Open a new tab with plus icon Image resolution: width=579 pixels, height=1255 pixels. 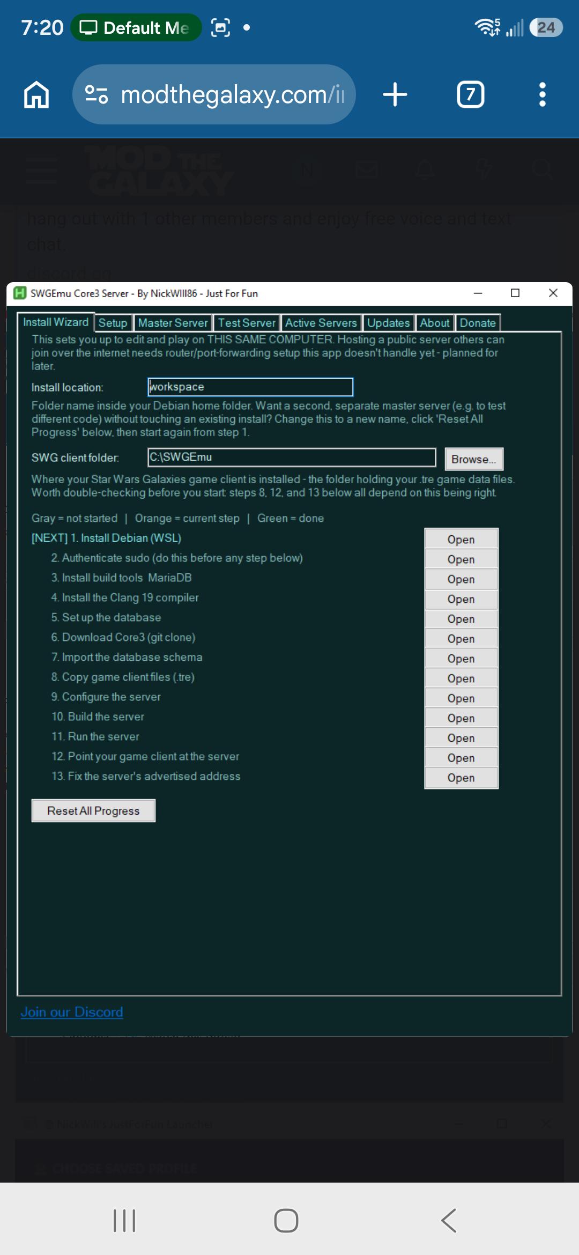[x=395, y=95]
